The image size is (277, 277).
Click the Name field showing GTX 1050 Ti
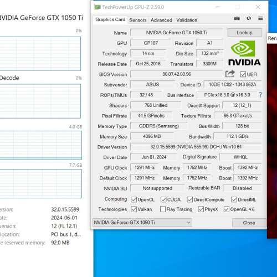click(177, 33)
